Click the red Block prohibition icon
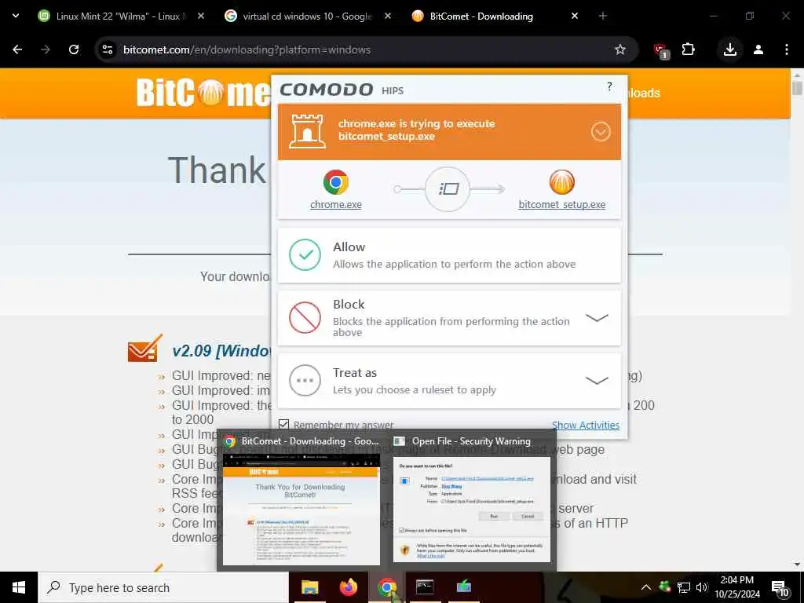804x603 pixels. click(305, 317)
